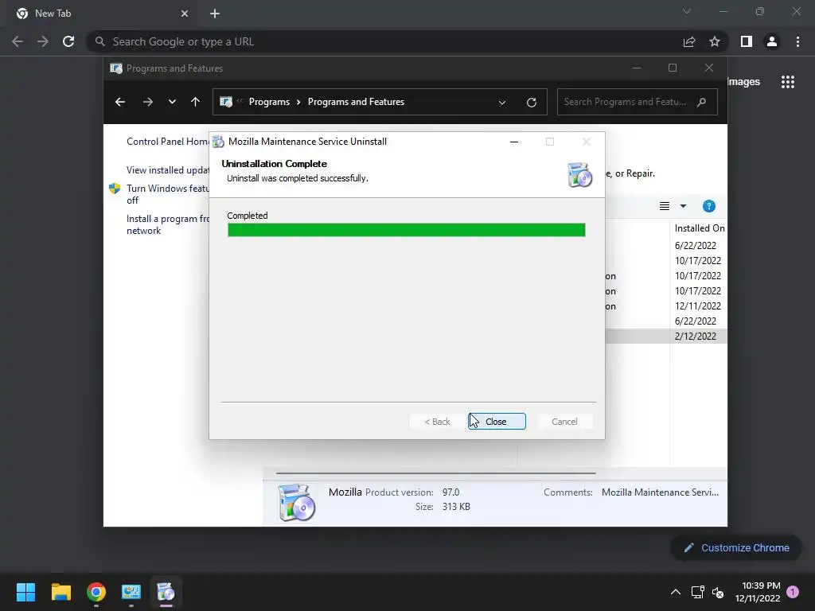
Task: Switch to Chrome from taskbar
Action: (x=96, y=592)
